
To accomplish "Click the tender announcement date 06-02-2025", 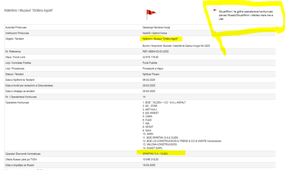I will 149,80.
